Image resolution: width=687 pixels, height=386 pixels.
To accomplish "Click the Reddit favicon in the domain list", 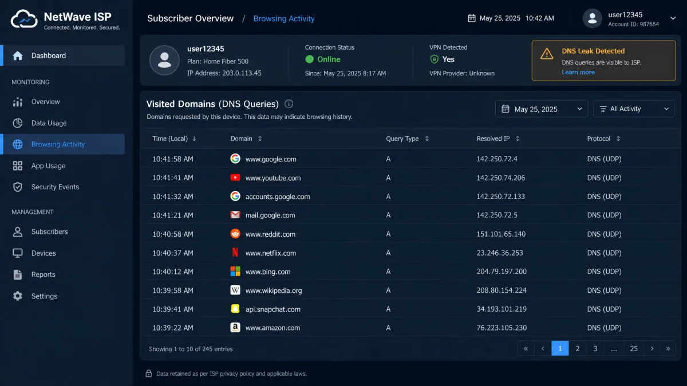I will click(x=235, y=234).
